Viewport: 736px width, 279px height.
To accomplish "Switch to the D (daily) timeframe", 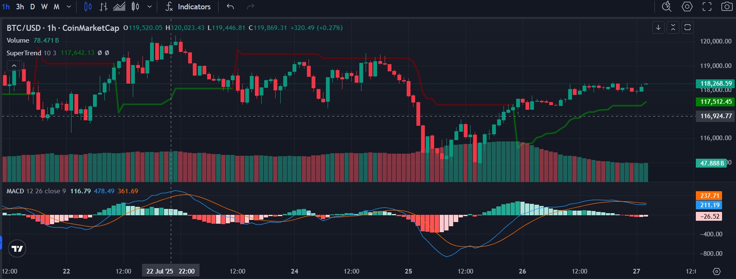I will click(x=33, y=7).
